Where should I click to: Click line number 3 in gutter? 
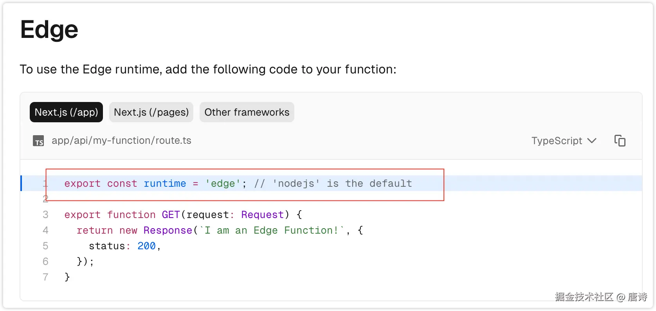tap(45, 214)
